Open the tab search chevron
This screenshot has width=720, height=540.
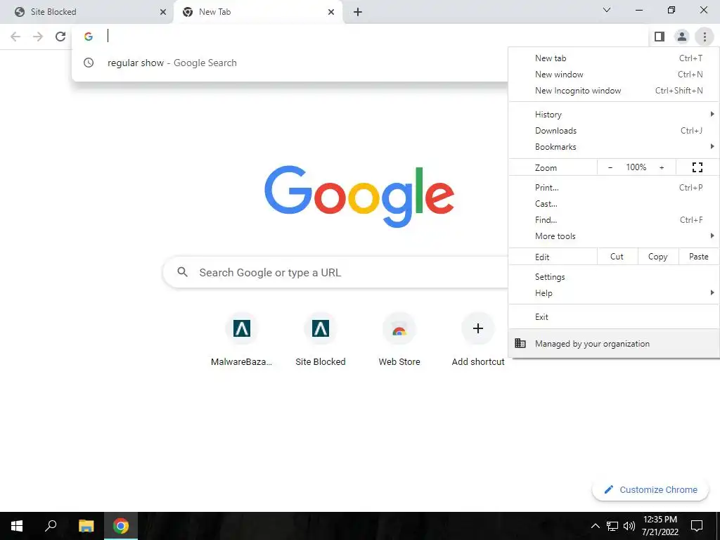pos(607,10)
